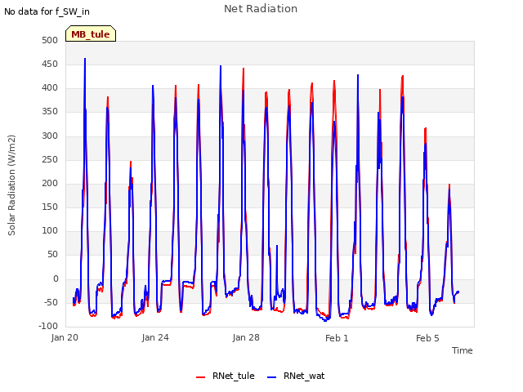Click the small blue spike near 70 after Jan 28
This screenshot has height=392, width=523.
277,247
